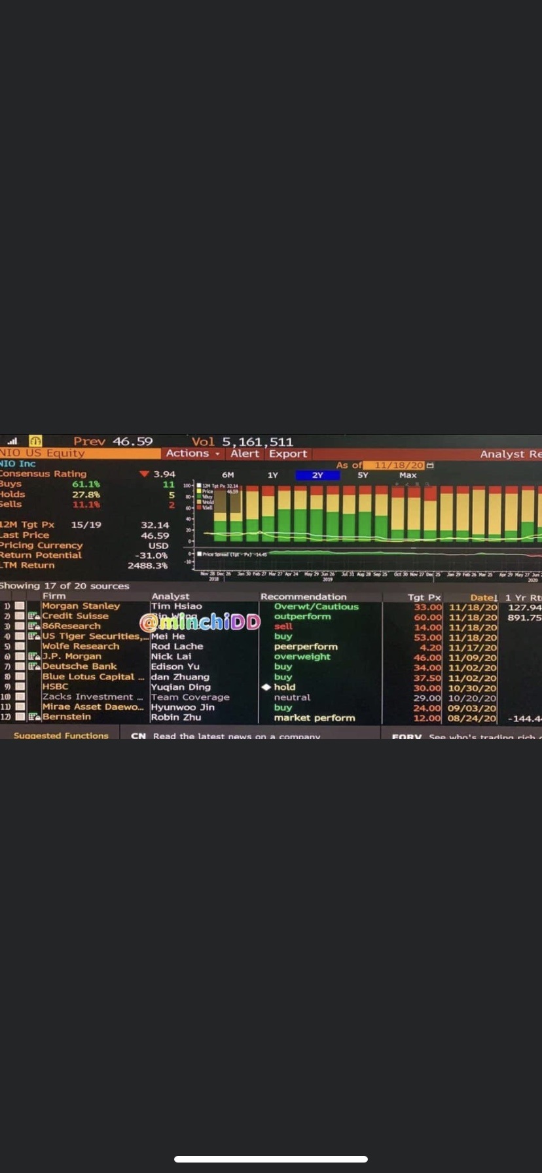
Task: Click the Alert button
Action: [245, 453]
